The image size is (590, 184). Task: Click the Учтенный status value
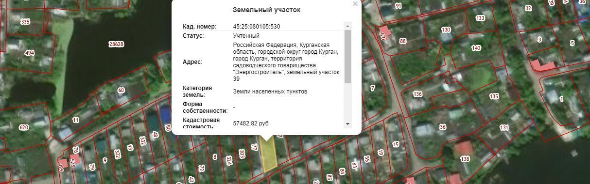pyautogui.click(x=246, y=36)
